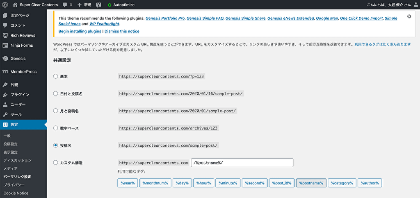
Task: Click the plus icon for 新規
Action: 79,5
